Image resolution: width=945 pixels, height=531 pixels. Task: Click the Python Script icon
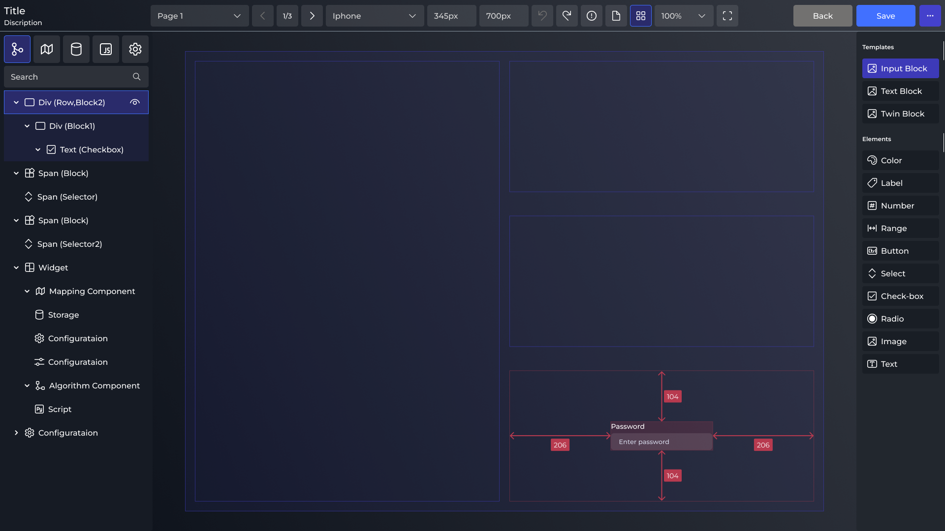pos(39,409)
